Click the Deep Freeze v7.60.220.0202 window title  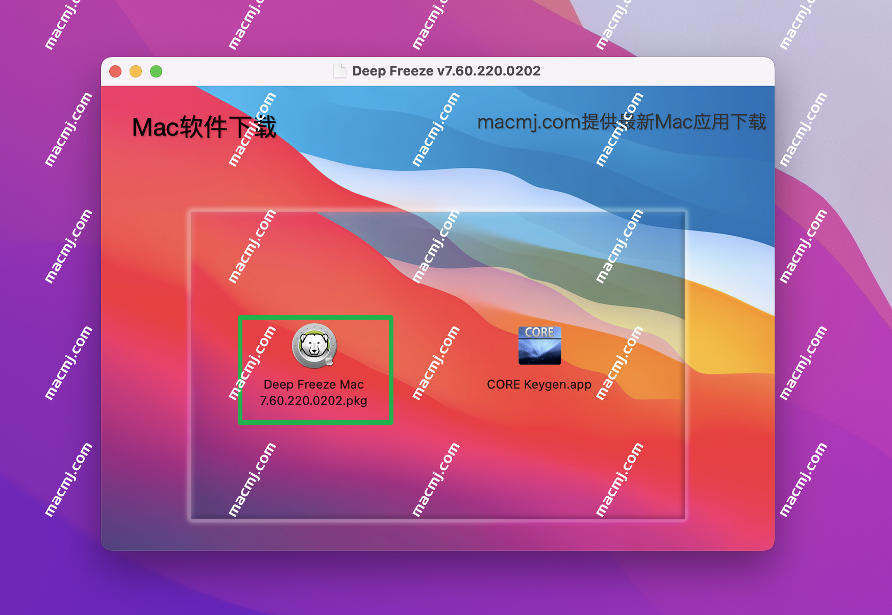click(x=446, y=71)
